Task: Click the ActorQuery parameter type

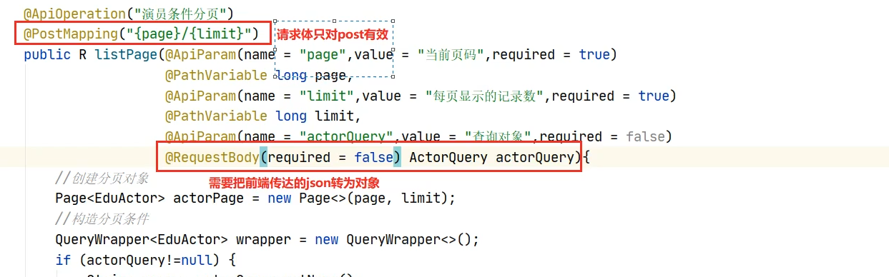Action: click(x=448, y=157)
